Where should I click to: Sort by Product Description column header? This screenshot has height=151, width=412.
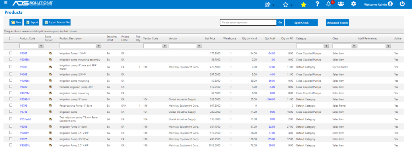71,38
